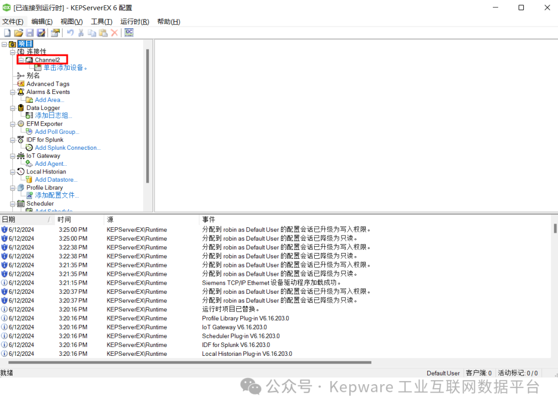
Task: Collapse the IDF for Splunk node
Action: [x=12, y=140]
